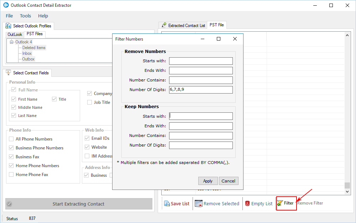Click the Cancel button
356x223 pixels.
229,181
